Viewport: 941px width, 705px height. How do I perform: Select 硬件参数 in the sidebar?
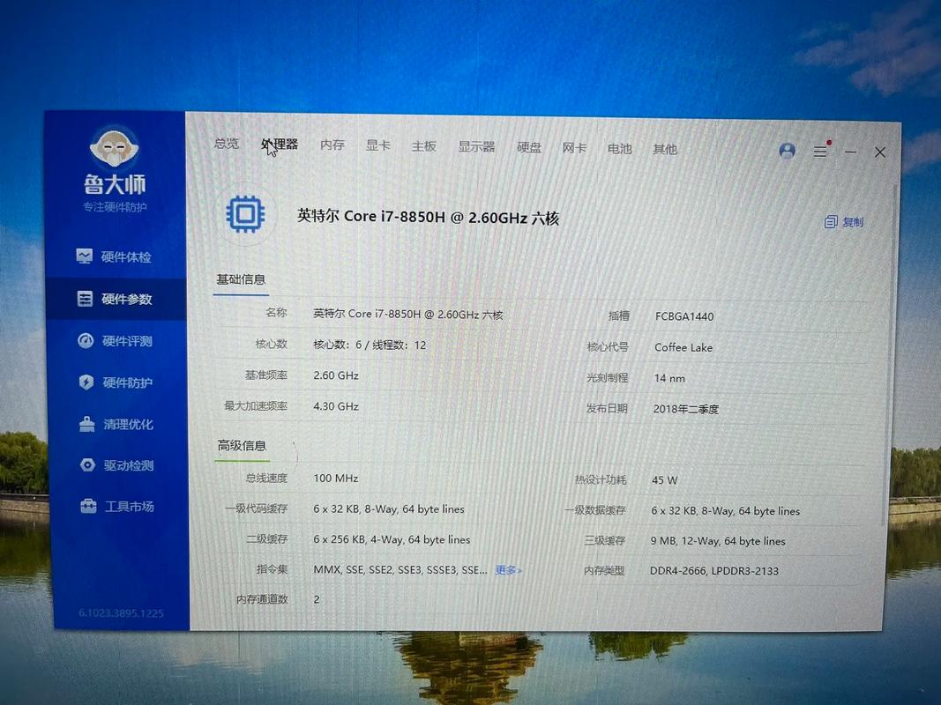[x=116, y=299]
